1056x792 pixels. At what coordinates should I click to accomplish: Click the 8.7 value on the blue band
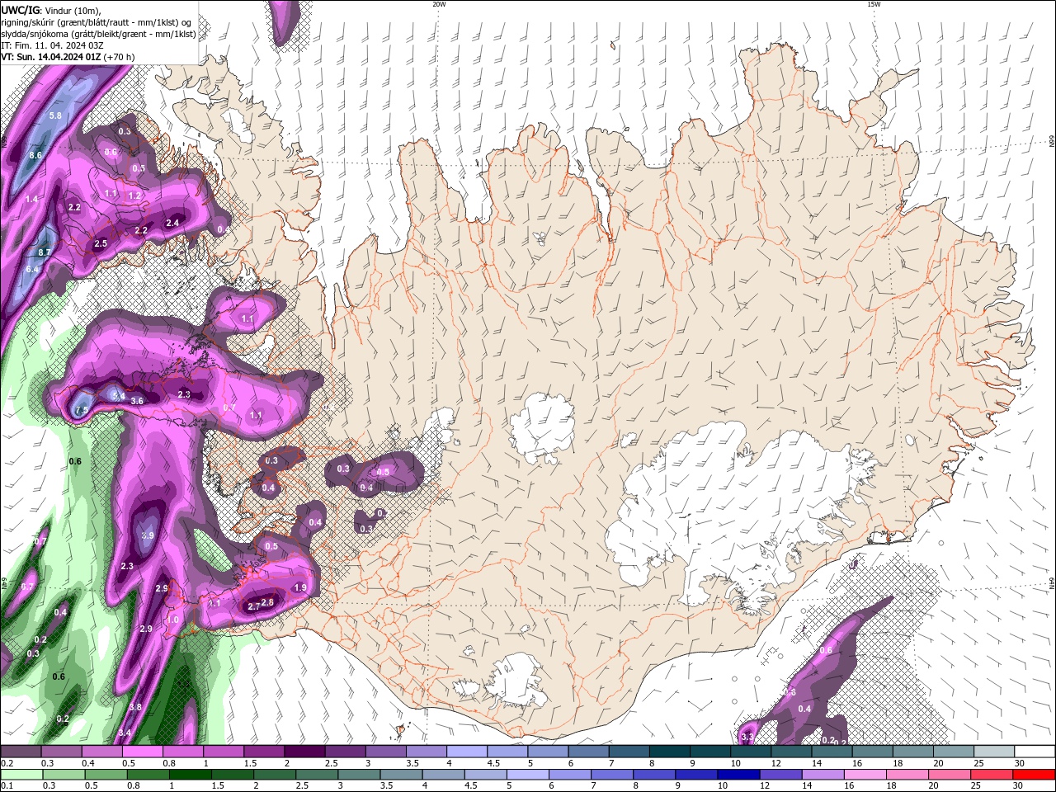pyautogui.click(x=45, y=252)
